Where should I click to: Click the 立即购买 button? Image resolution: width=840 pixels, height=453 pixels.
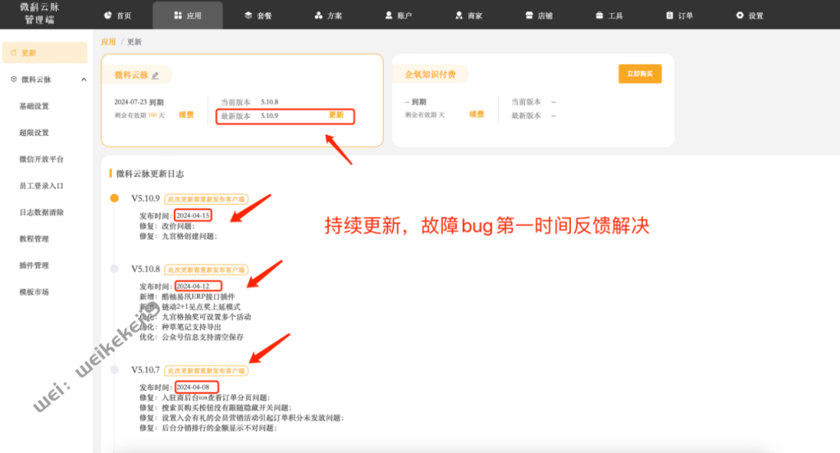(x=640, y=74)
